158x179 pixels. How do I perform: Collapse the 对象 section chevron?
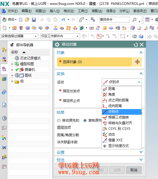pos(141,53)
